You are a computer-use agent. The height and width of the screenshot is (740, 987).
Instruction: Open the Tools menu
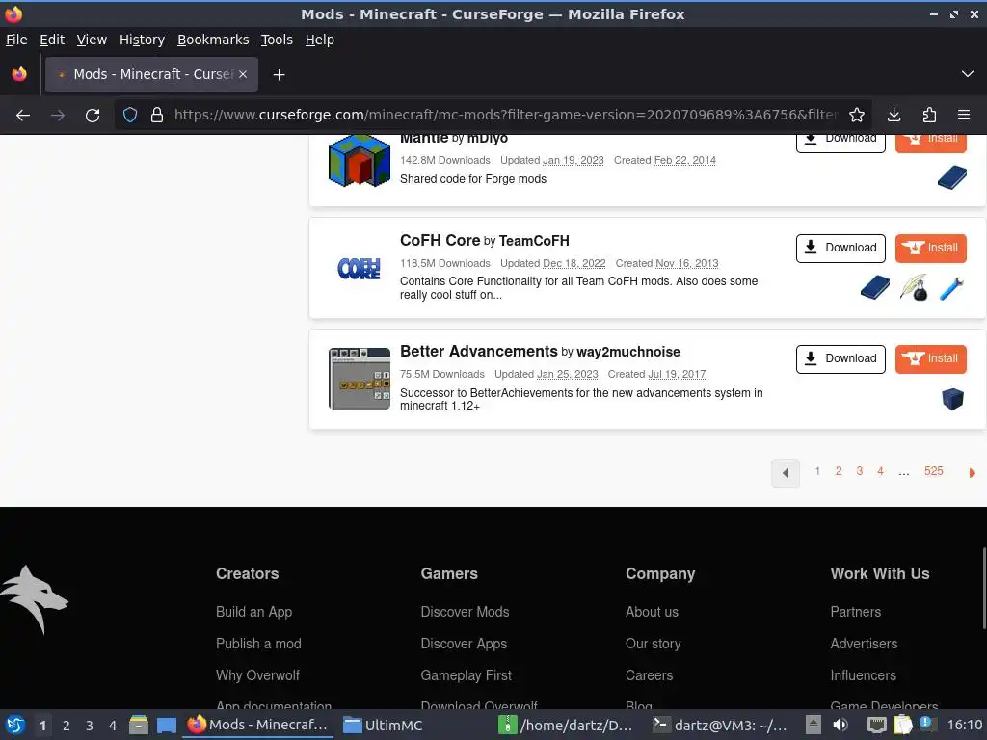point(277,40)
